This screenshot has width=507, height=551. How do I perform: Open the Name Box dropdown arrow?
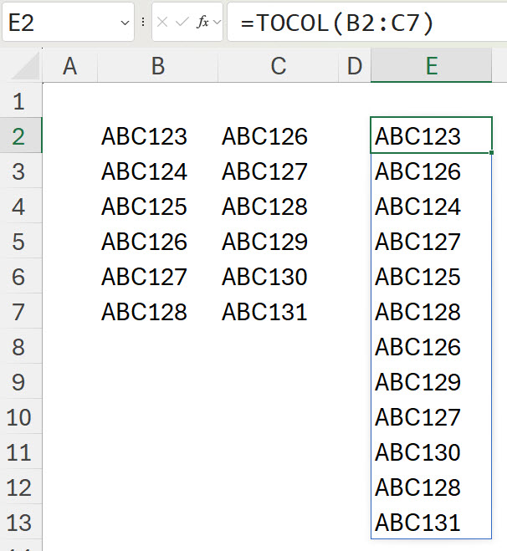click(125, 23)
